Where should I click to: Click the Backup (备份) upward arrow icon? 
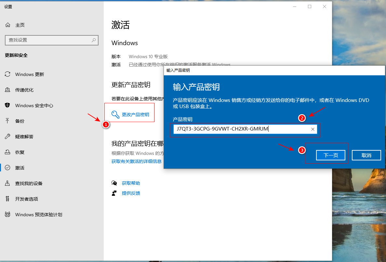point(7,121)
